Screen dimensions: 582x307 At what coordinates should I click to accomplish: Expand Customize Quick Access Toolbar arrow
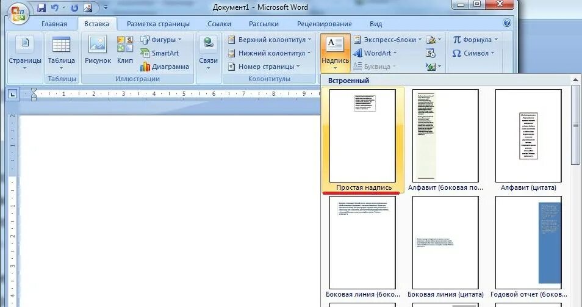tap(106, 7)
